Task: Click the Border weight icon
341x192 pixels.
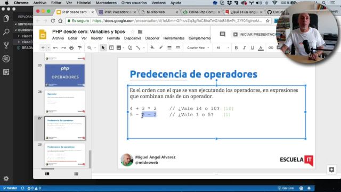Action: point(169,47)
